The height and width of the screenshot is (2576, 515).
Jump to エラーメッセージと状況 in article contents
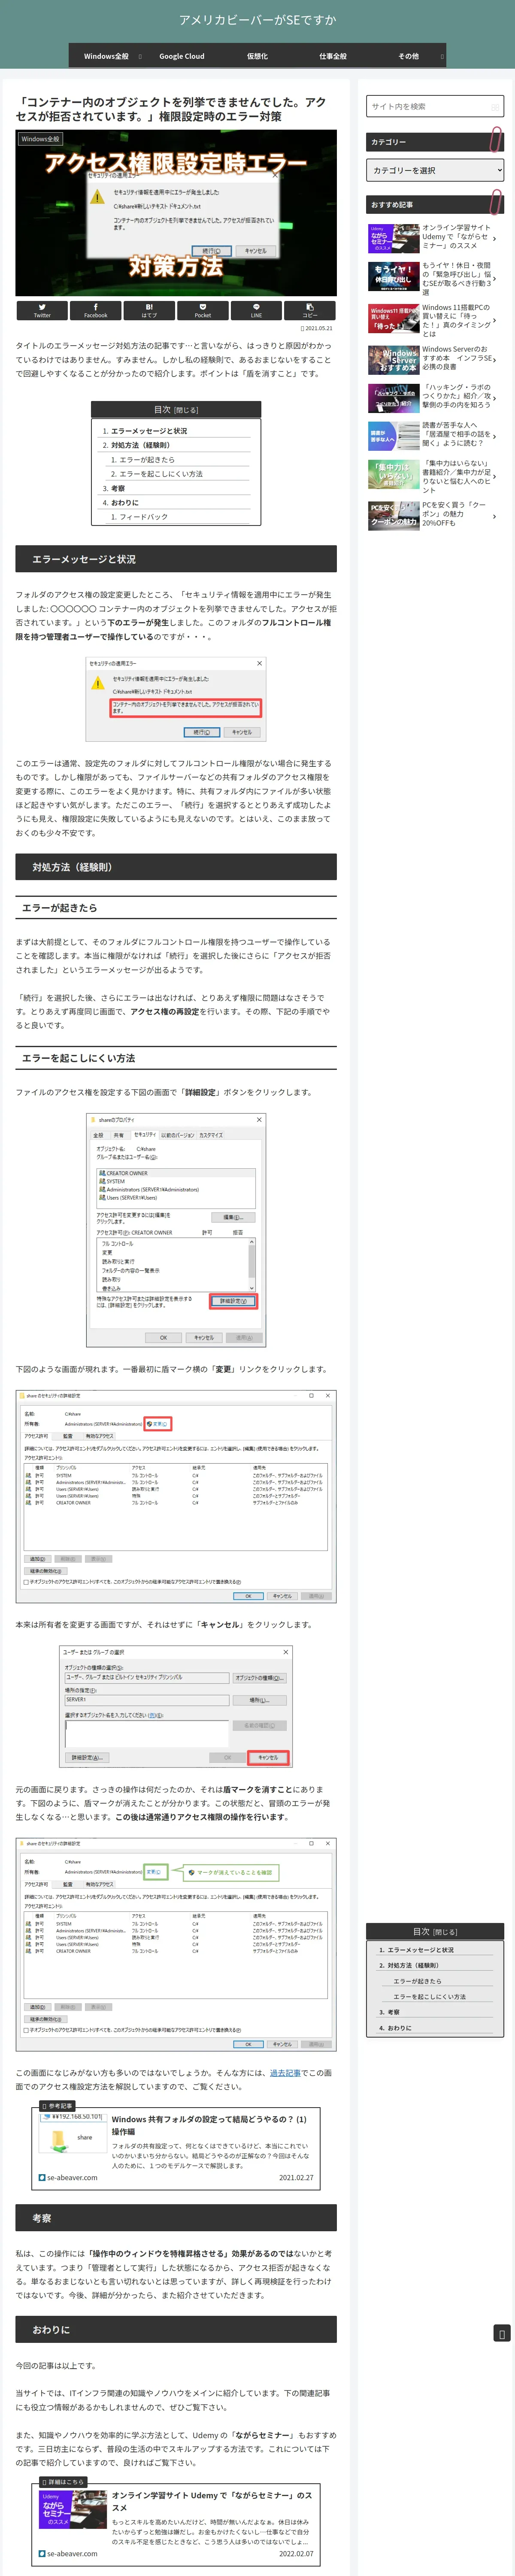[x=149, y=431]
